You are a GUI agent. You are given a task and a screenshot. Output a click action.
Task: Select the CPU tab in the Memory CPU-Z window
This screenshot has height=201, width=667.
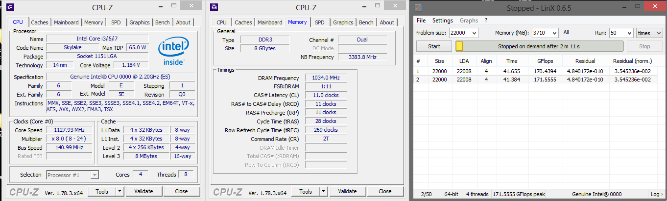pos(221,22)
